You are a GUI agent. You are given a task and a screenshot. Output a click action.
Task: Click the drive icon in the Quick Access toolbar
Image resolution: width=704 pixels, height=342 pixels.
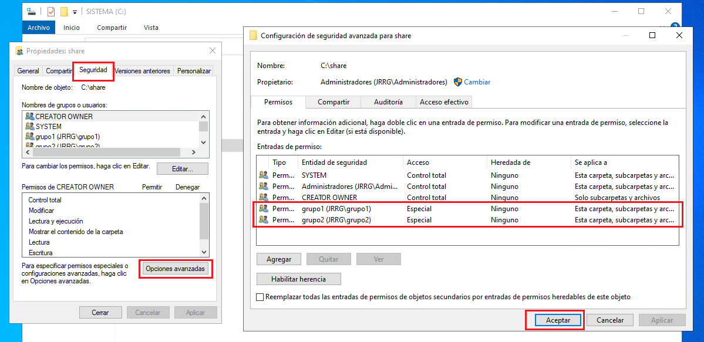[x=31, y=11]
